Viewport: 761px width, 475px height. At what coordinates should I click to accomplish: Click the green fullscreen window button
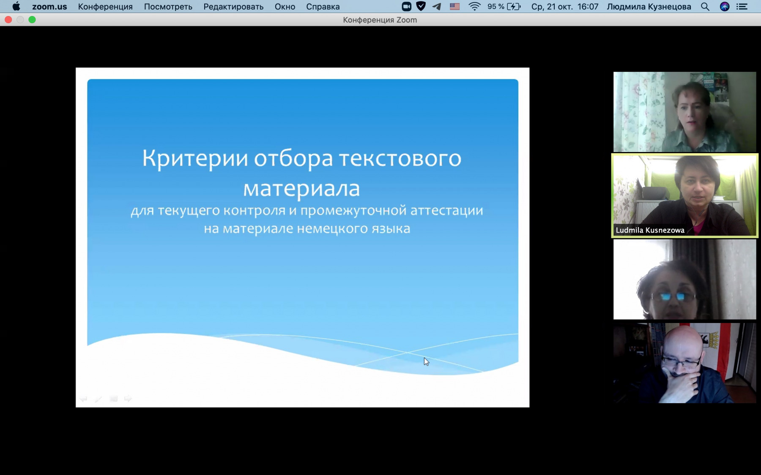32,19
